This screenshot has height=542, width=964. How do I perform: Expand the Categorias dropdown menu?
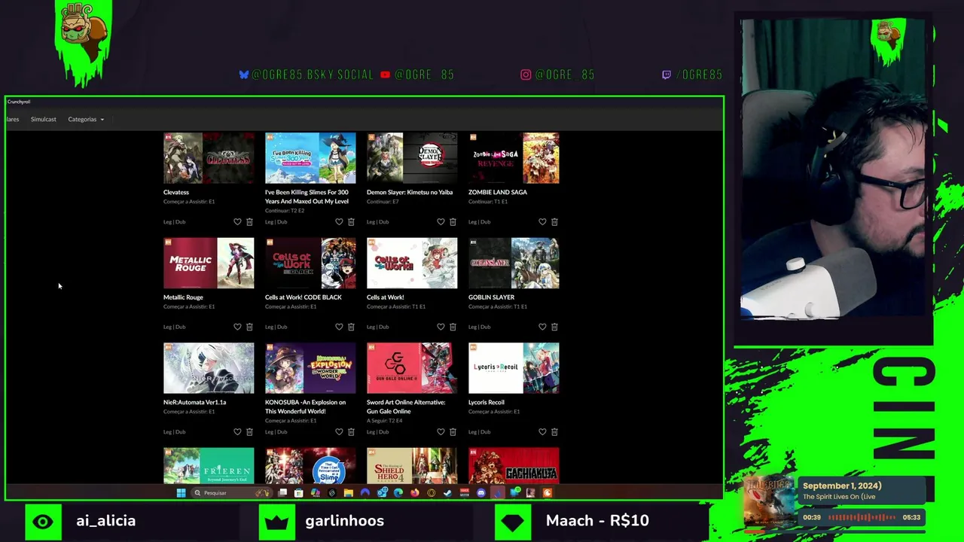coord(86,119)
